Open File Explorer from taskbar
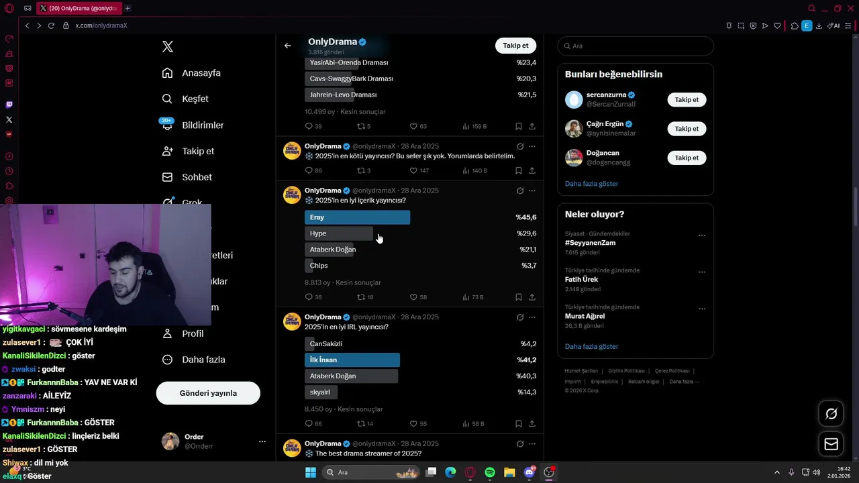The width and height of the screenshot is (859, 483). click(x=509, y=472)
